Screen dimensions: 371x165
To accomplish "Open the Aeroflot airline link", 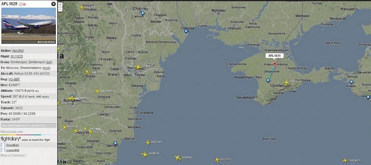I will [x=18, y=51].
